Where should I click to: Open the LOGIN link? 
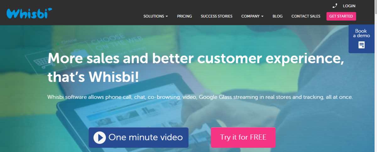pos(349,6)
